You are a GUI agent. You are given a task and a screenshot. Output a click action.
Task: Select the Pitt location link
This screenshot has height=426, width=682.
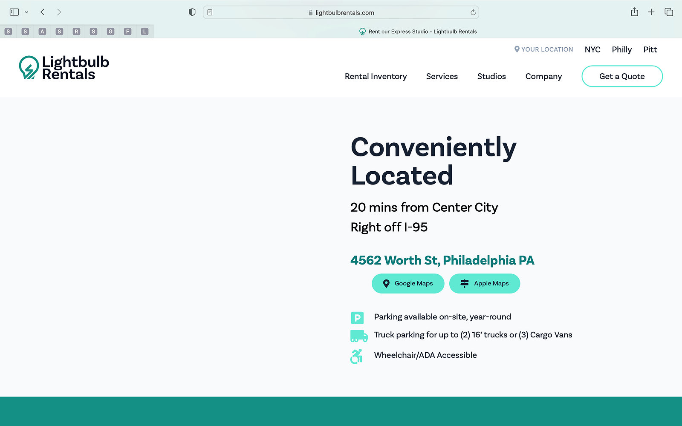[x=650, y=49]
